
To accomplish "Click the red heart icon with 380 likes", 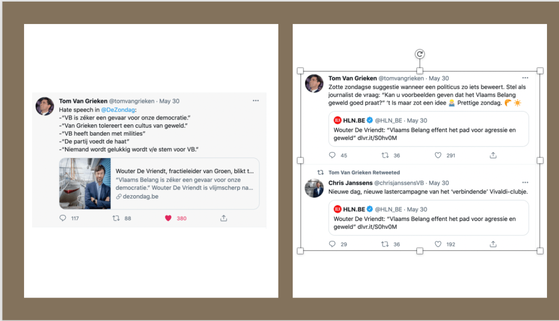I will click(x=168, y=218).
